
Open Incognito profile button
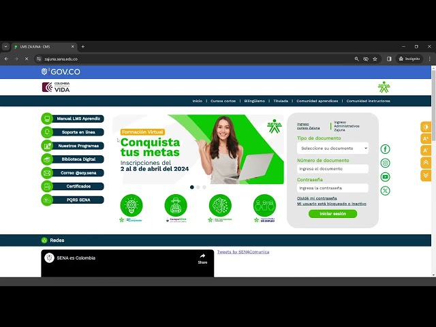409,59
